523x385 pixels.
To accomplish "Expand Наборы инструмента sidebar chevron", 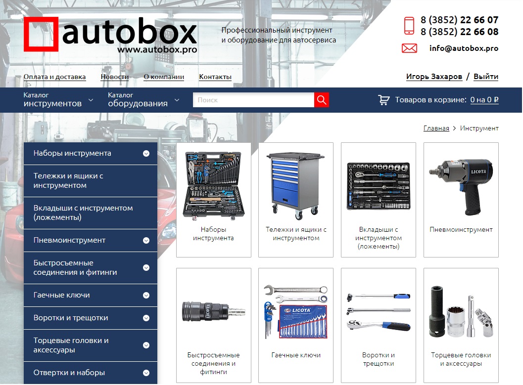I will [146, 154].
